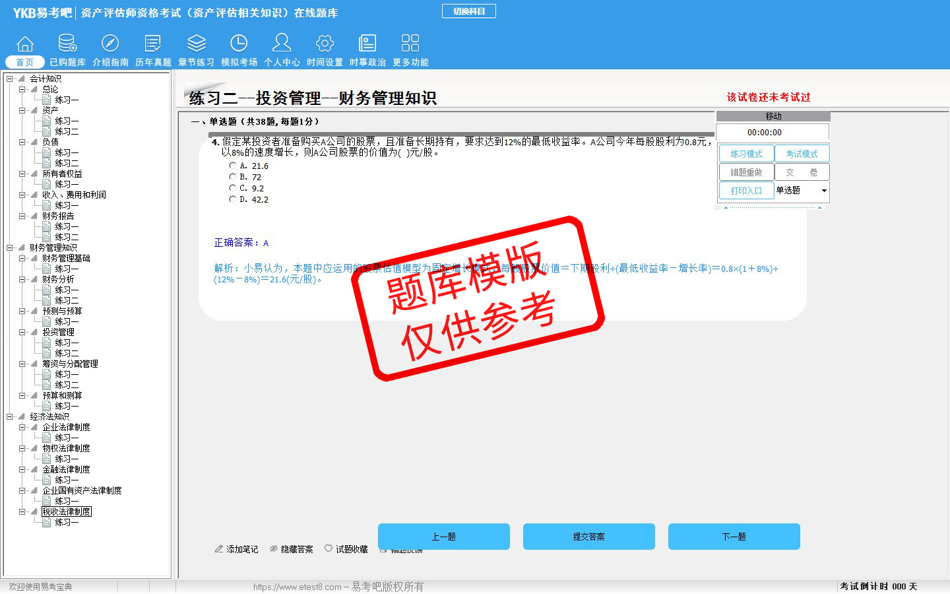The width and height of the screenshot is (950, 594).
Task: Switch to 考试模式 exam mode
Action: (802, 154)
